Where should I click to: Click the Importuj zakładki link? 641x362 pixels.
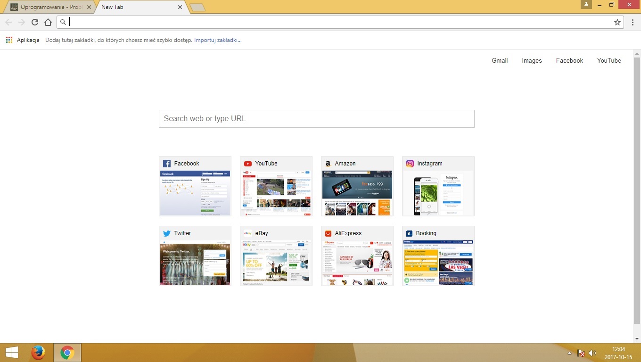pos(218,40)
